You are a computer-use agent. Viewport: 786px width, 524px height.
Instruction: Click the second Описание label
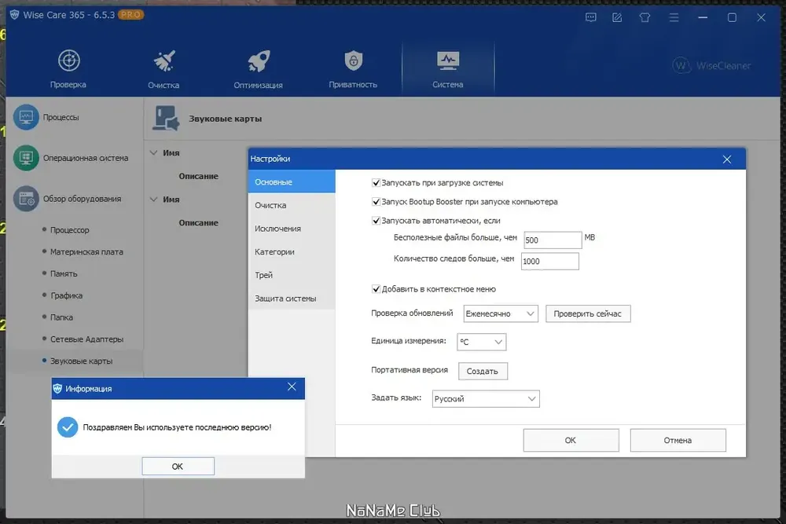click(x=199, y=223)
